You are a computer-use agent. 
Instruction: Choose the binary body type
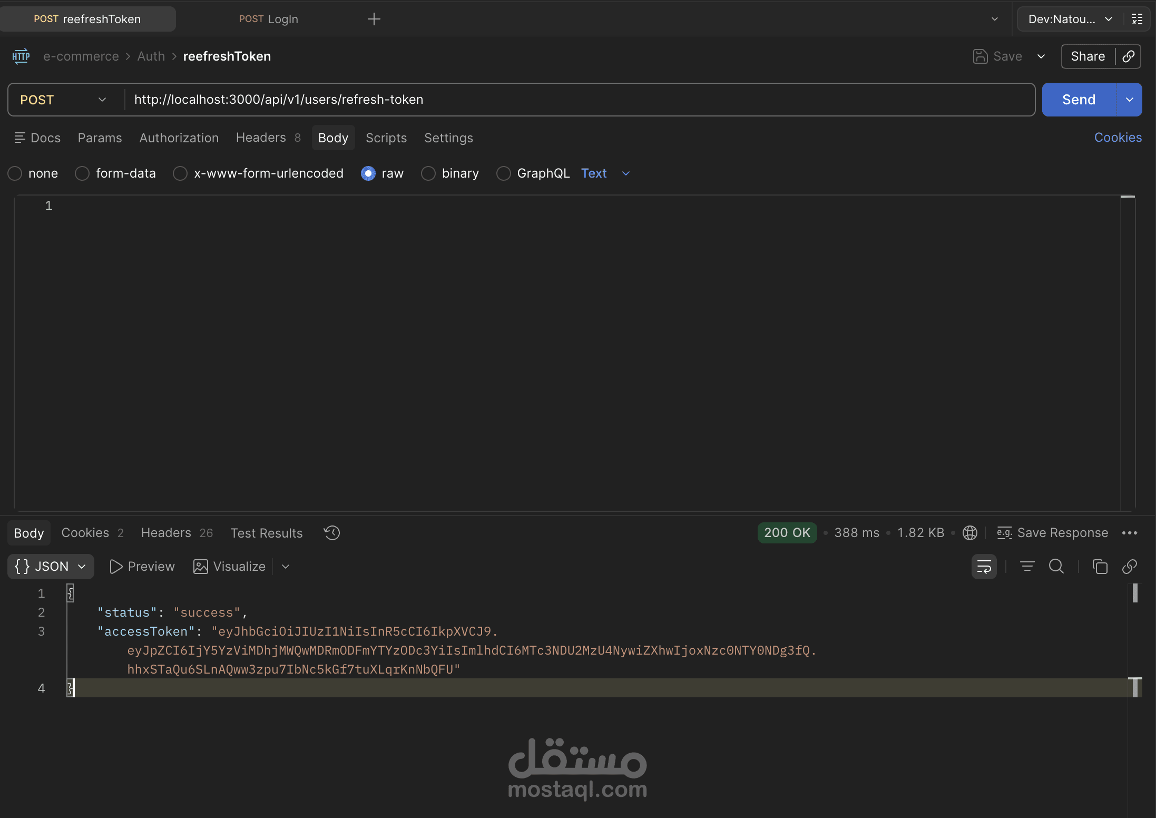pos(428,173)
